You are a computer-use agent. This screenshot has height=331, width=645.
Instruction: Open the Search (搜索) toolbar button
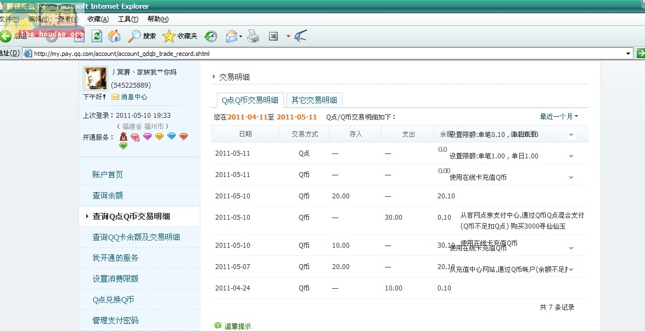[142, 36]
